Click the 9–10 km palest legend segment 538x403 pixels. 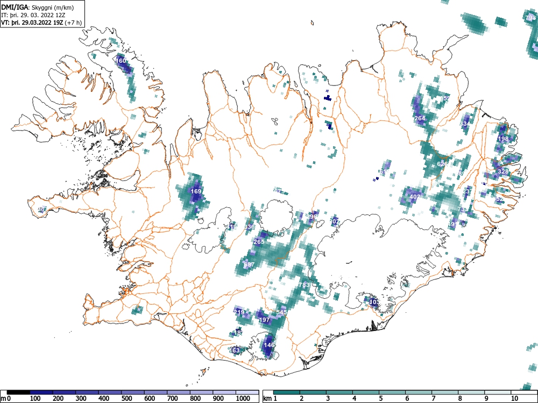(498, 392)
